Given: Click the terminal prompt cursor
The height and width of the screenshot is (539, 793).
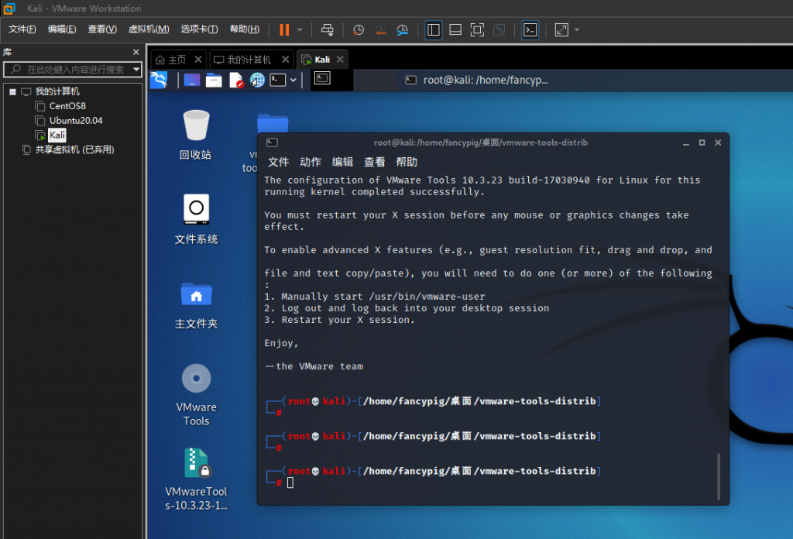Looking at the screenshot, I should point(290,483).
